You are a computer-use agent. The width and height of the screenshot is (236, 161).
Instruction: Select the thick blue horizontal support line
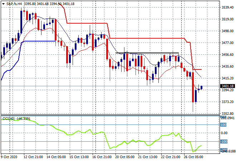(x=40, y=41)
